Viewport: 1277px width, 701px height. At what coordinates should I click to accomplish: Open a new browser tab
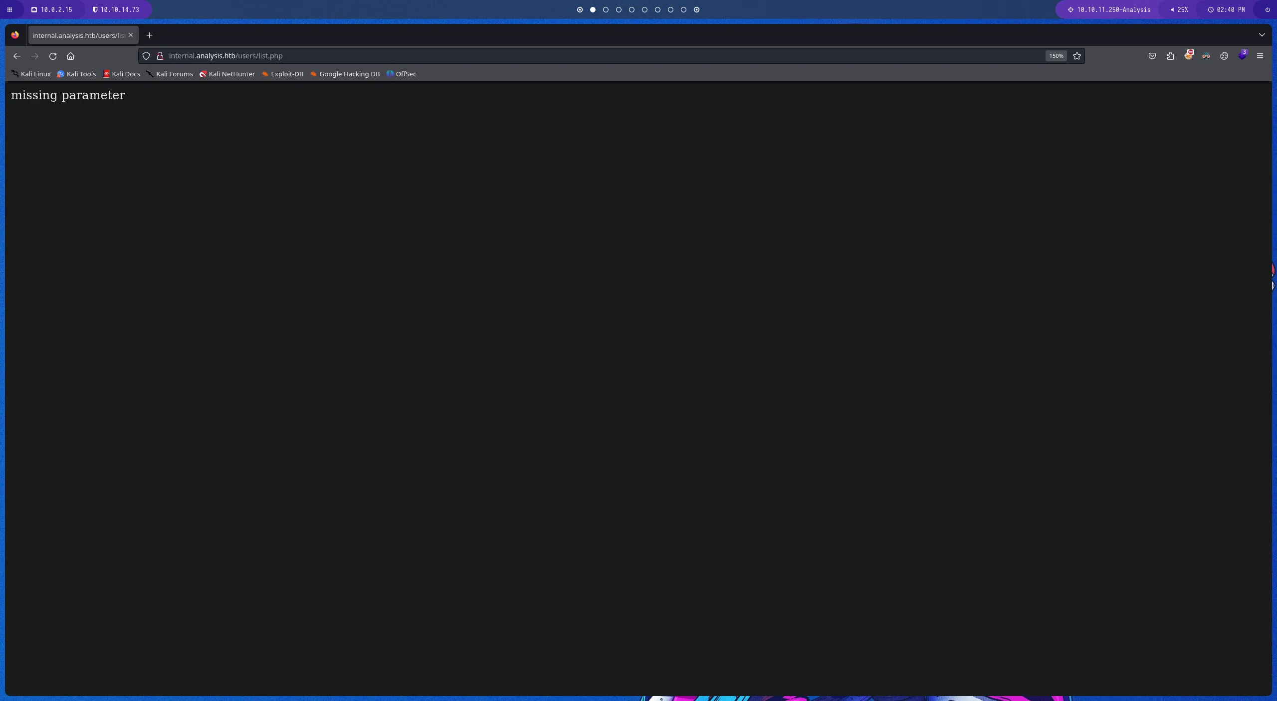tap(149, 35)
